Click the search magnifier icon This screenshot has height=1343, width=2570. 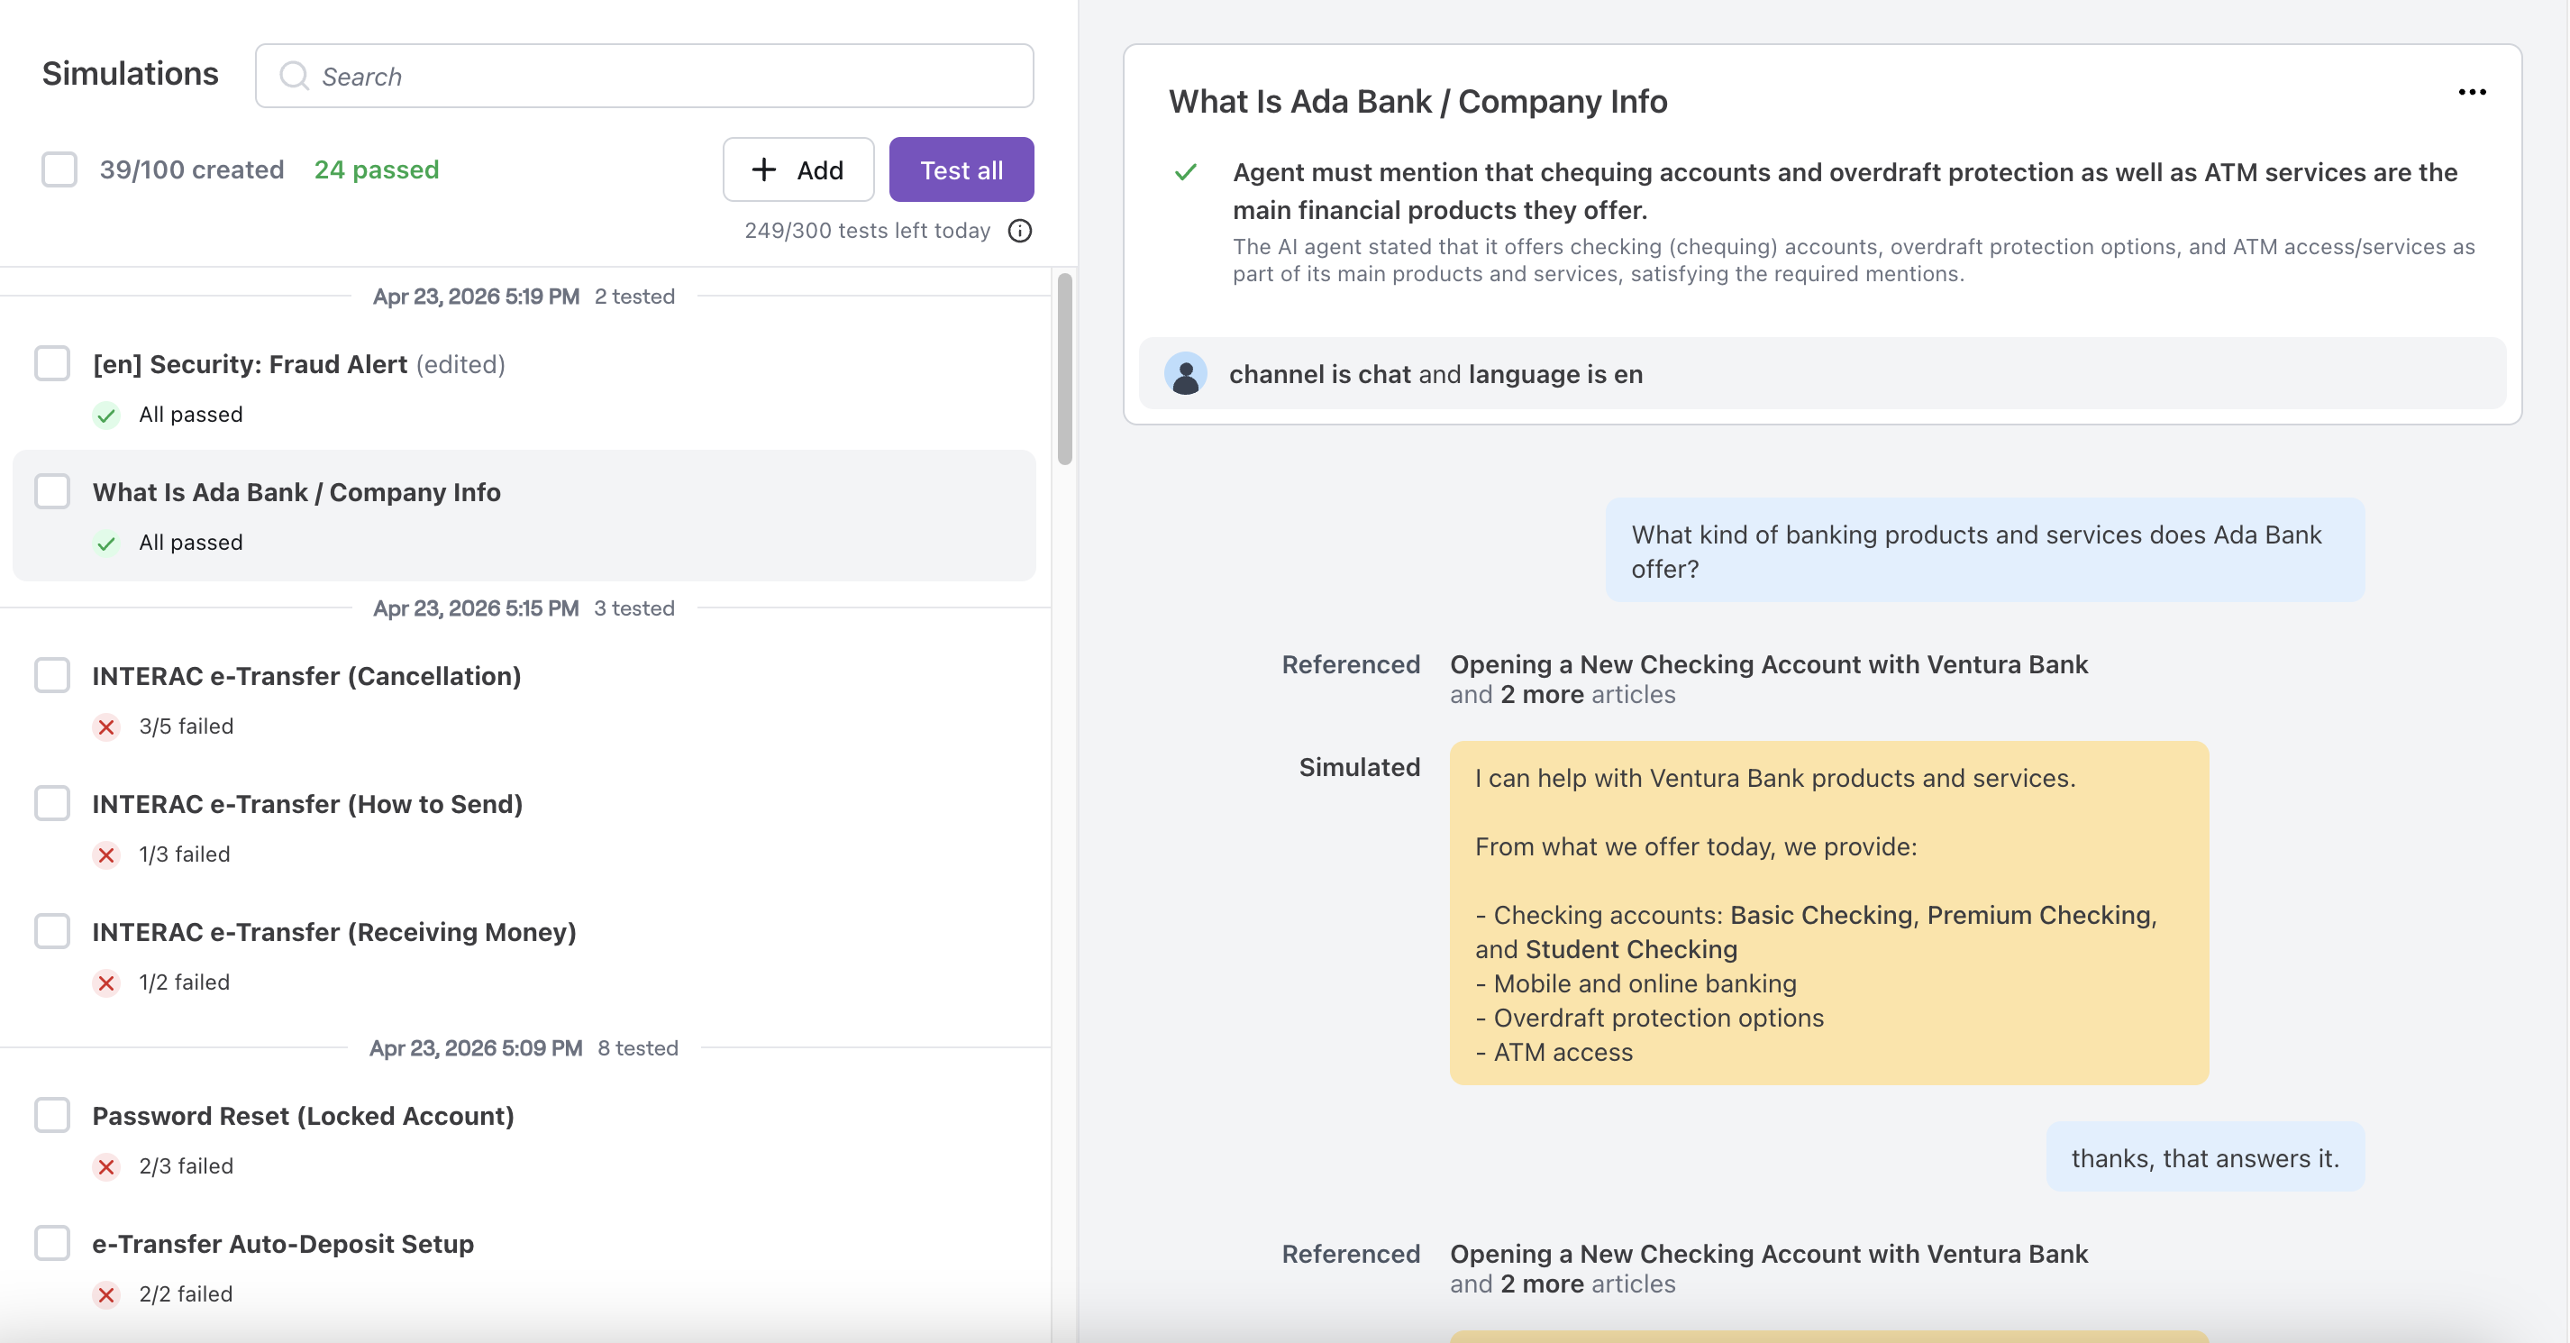point(294,76)
